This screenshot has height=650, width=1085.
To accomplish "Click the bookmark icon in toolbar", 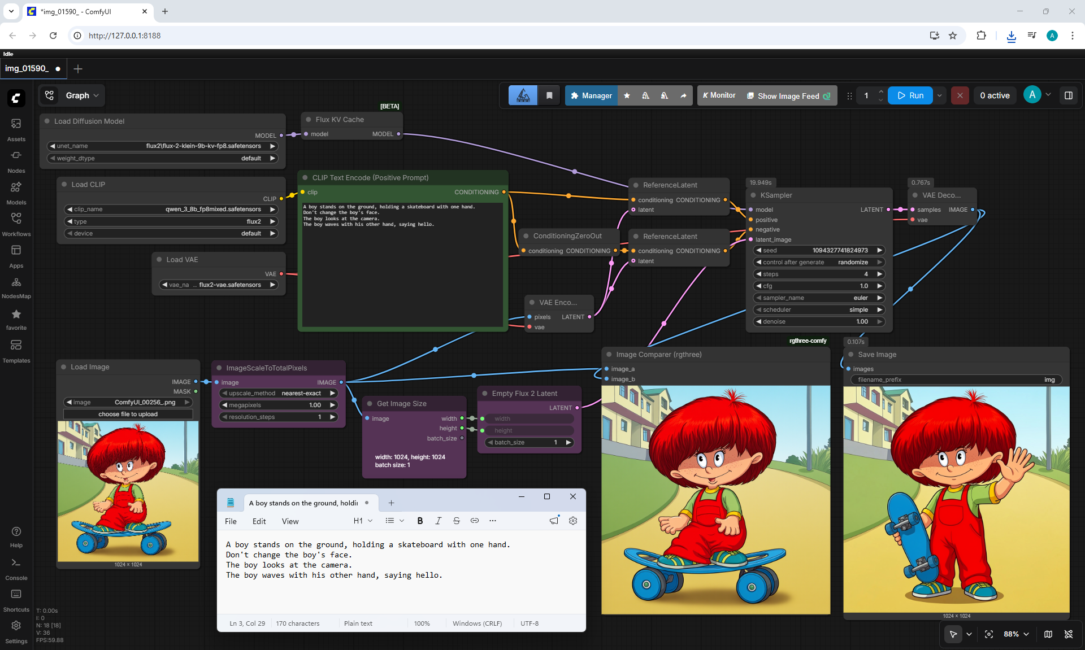I will pos(549,95).
